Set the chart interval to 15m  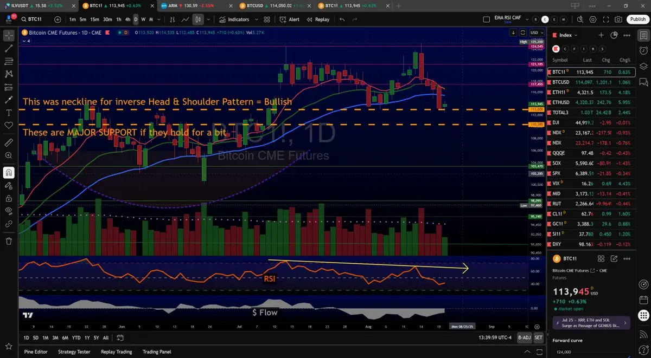click(94, 19)
